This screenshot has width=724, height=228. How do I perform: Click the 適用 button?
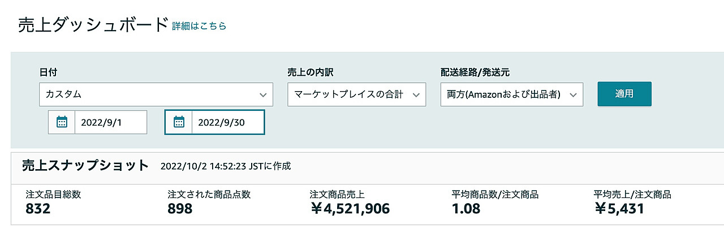[624, 94]
